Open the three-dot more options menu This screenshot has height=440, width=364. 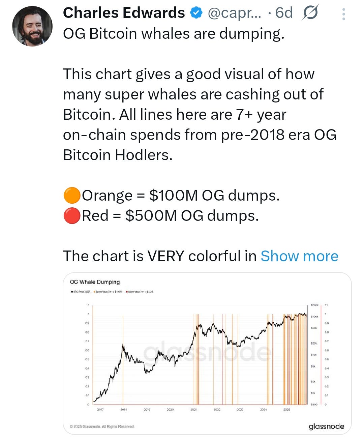tap(343, 14)
